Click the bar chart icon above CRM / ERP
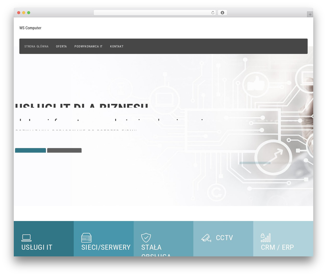 pyautogui.click(x=266, y=238)
